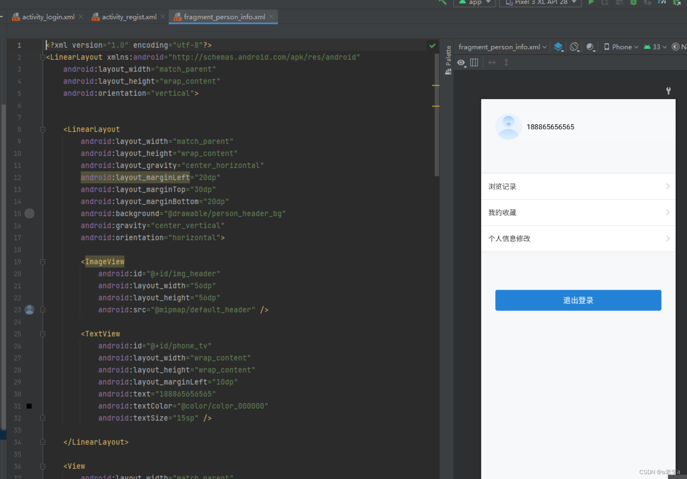This screenshot has width=687, height=479.
Task: Click the editor vertical scrollbar thumb
Action: pyautogui.click(x=437, y=115)
